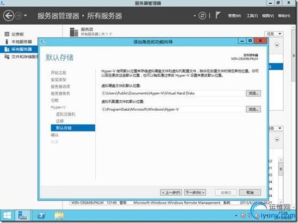Click the 取消 cancel button in the wizard
The image size is (298, 223).
250,193
